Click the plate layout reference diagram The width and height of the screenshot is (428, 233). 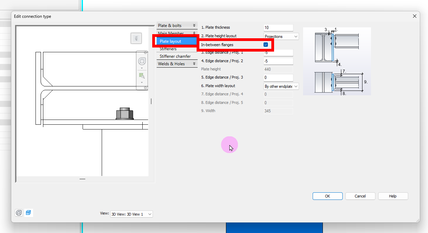coord(337,61)
